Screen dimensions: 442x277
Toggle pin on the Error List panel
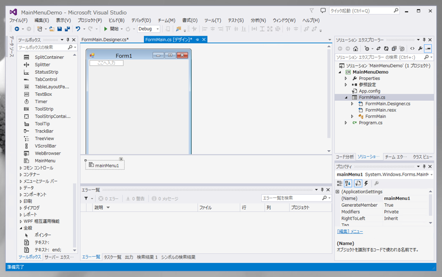322,190
